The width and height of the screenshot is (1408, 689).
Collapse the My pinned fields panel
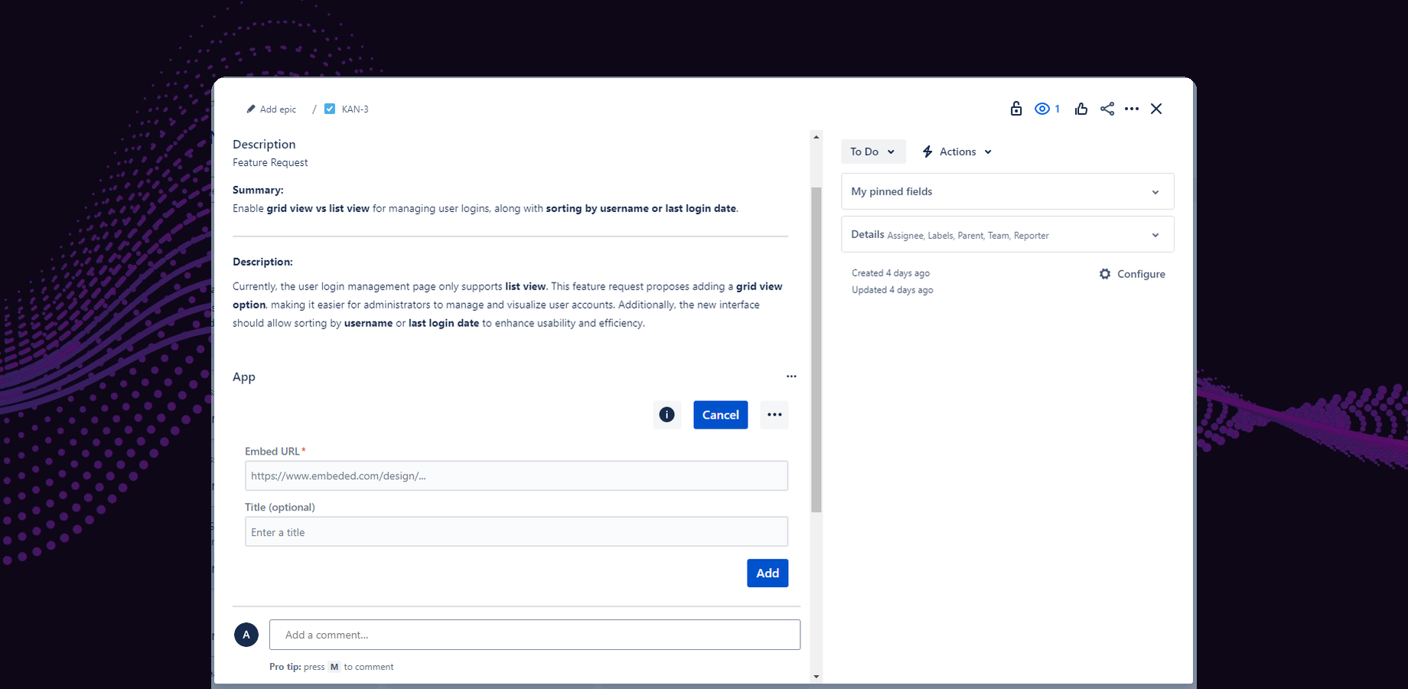tap(1155, 191)
